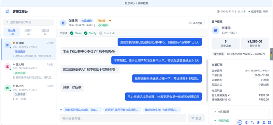Click the paper plane icon on 发送 button
Viewport: 273px width, 125px height.
[x=192, y=118]
